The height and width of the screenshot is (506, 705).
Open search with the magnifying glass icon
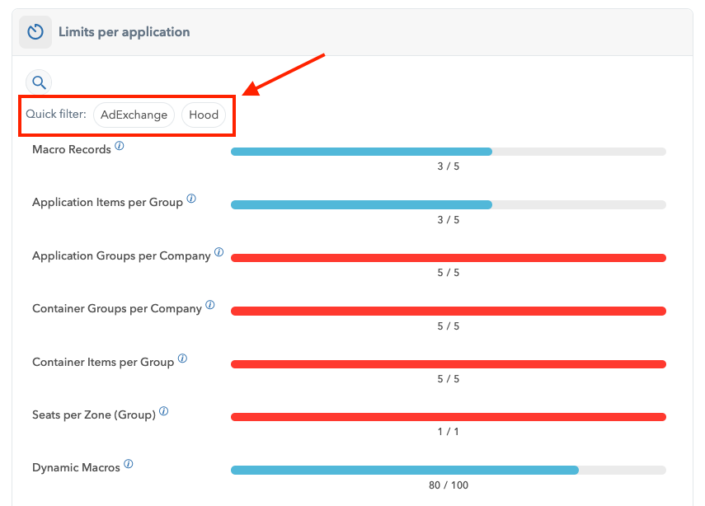click(x=39, y=82)
